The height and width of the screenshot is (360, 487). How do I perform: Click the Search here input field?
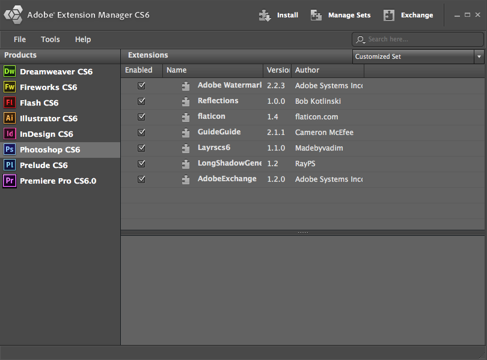pyautogui.click(x=418, y=40)
